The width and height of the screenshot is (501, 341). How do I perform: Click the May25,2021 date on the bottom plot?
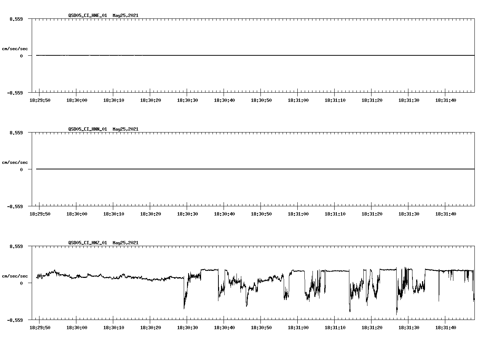pos(125,243)
